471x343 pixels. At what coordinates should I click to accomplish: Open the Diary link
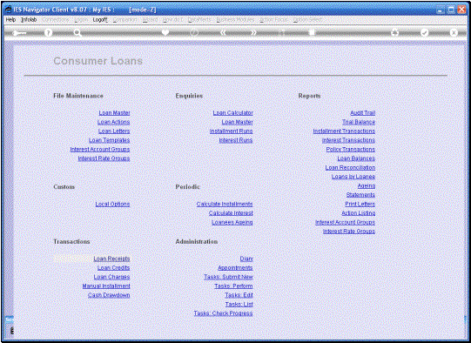246,259
